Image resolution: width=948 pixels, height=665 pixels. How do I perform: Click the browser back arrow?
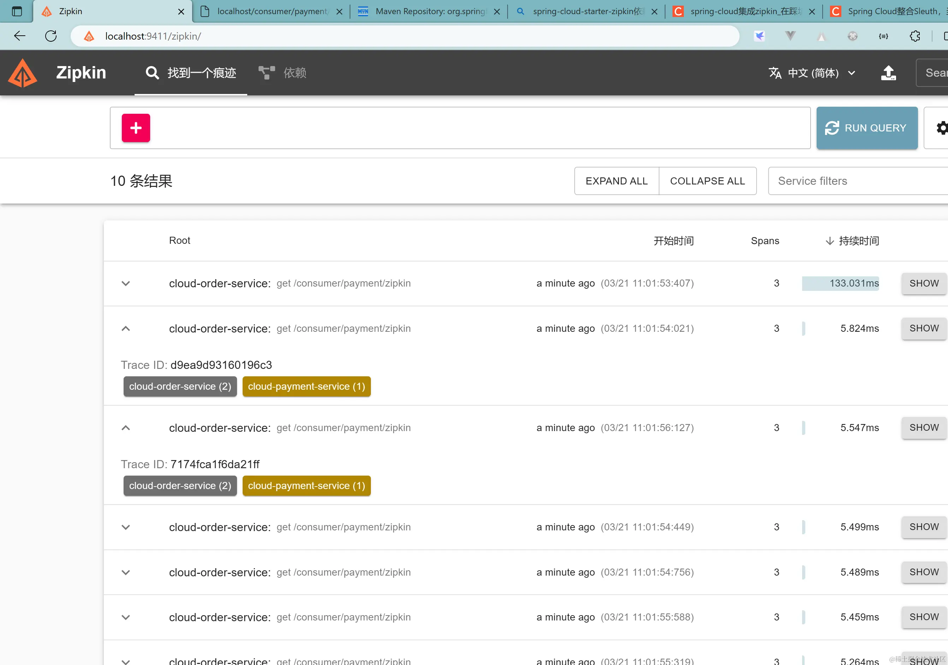19,36
